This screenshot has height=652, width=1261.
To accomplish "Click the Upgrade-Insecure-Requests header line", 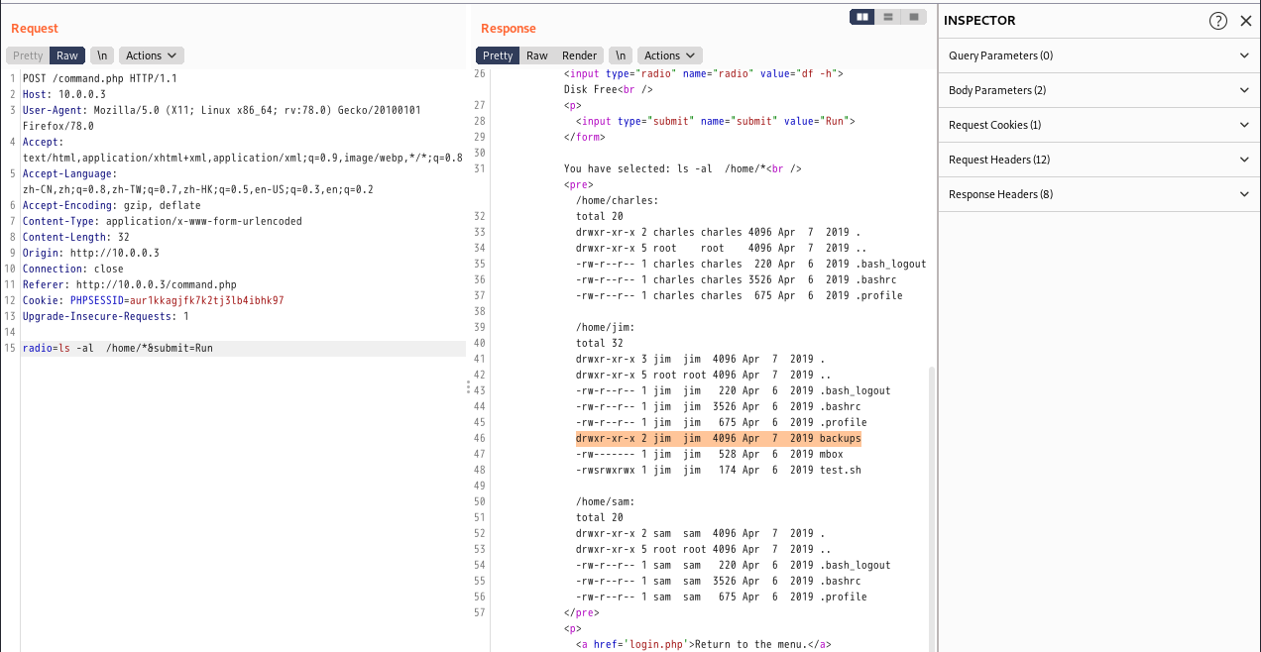I will [106, 316].
